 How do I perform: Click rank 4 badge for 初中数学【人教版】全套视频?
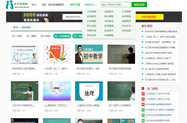coord(143,110)
